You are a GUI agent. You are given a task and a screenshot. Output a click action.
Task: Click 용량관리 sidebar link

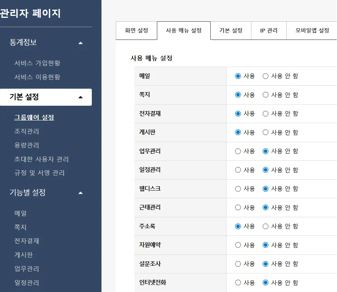[x=27, y=146]
